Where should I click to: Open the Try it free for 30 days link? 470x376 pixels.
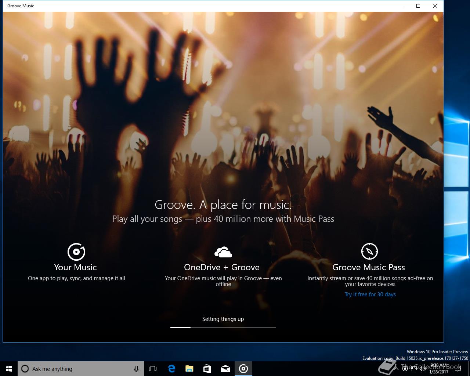(370, 294)
